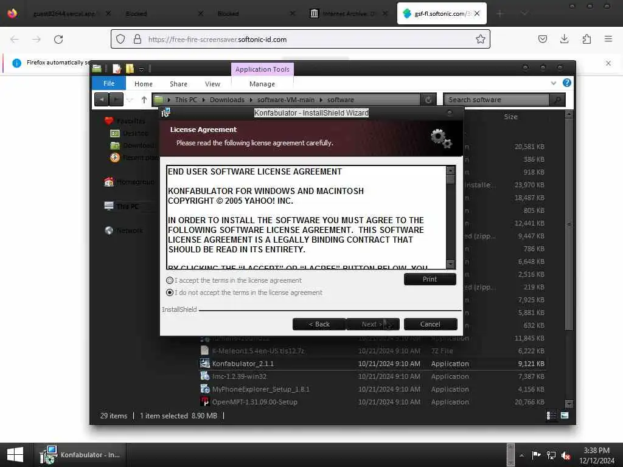Click the site padlock security icon
623x467 pixels.
137,39
